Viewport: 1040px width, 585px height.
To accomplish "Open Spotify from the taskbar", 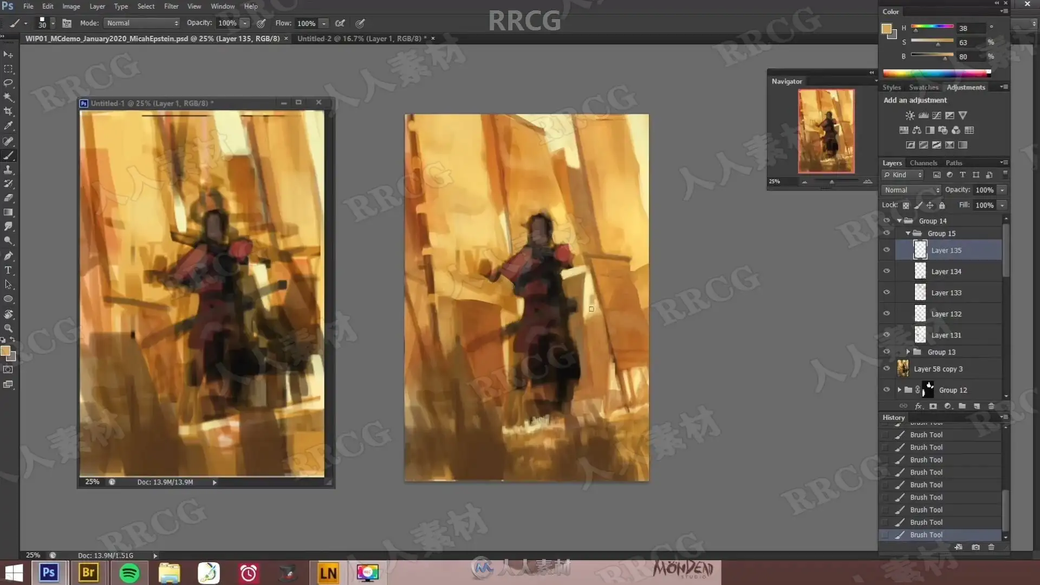I will [x=129, y=573].
